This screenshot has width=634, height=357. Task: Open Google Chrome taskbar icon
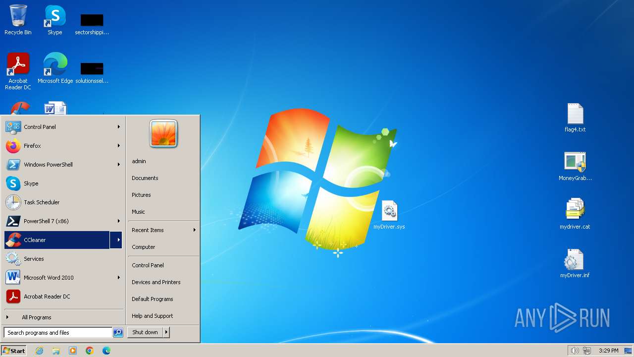tap(90, 351)
